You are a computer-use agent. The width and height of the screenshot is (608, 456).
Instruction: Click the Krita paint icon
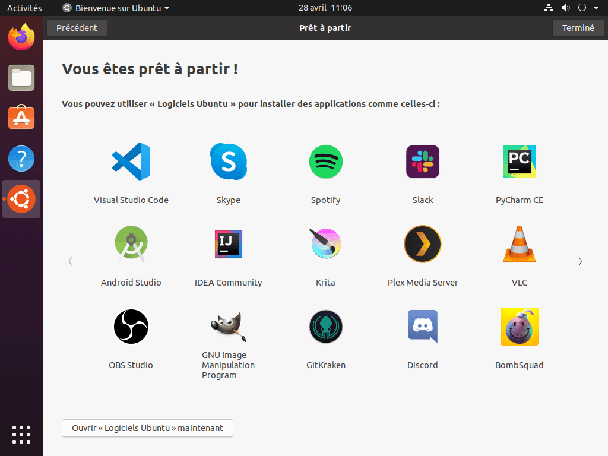pos(326,244)
